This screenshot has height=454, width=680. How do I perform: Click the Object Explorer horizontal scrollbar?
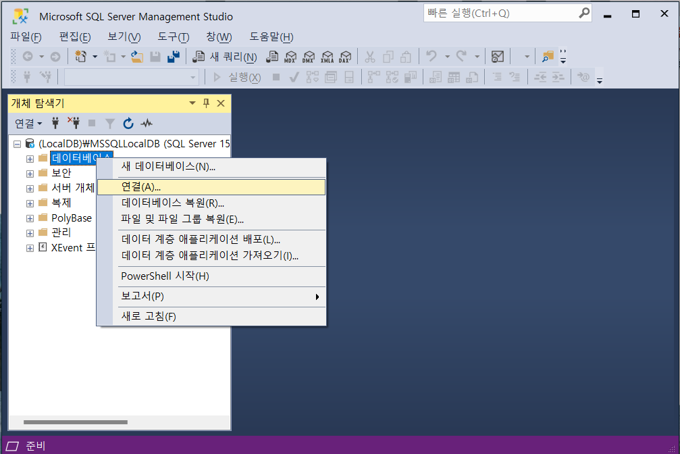pyautogui.click(x=76, y=422)
